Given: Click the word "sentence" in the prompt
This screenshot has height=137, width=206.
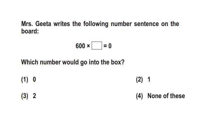Looking at the screenshot, I should [x=146, y=24].
